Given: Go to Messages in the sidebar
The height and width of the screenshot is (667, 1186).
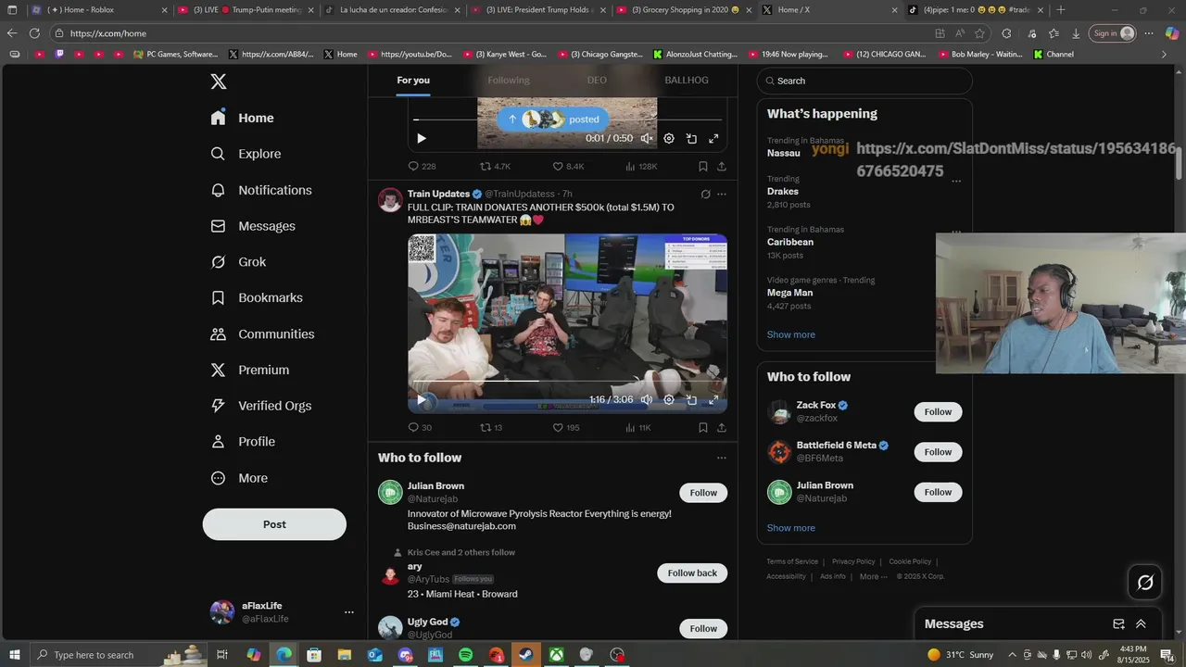Looking at the screenshot, I should point(253,226).
